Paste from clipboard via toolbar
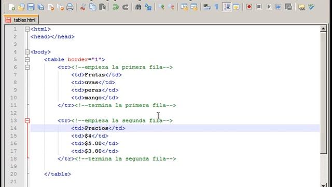This screenshot has width=332, height=187. click(102, 7)
